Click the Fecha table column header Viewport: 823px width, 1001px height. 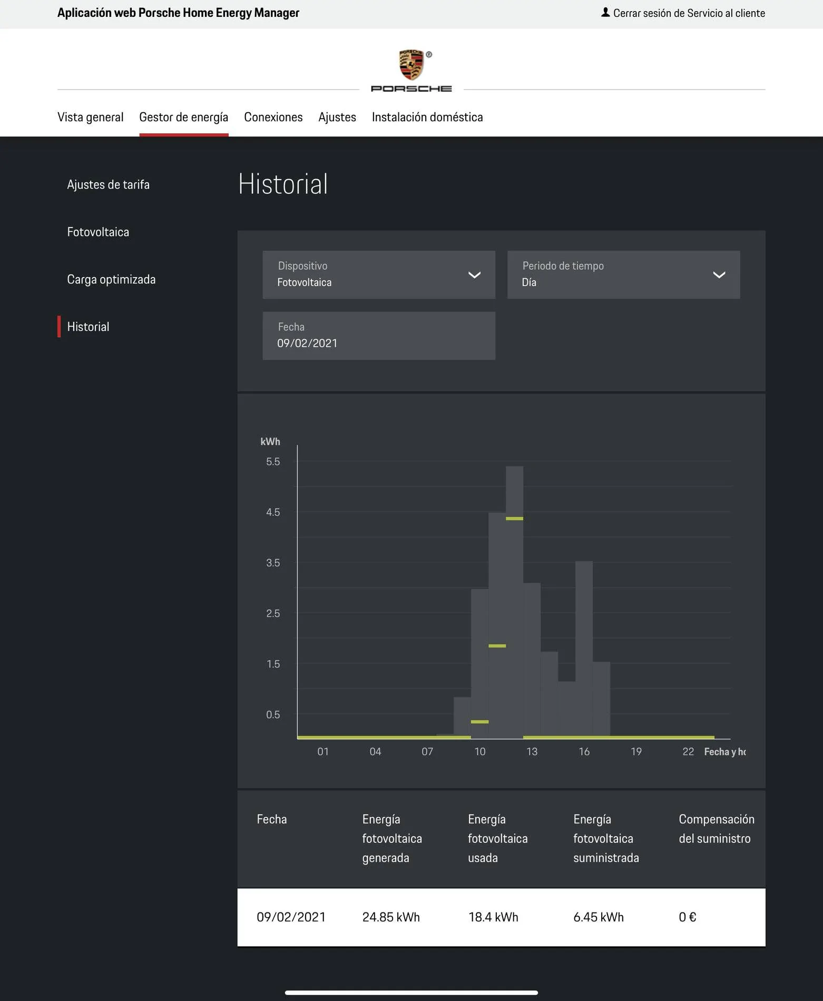point(272,819)
